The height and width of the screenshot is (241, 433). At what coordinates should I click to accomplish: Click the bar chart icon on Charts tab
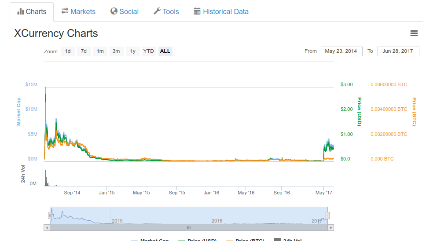[20, 11]
